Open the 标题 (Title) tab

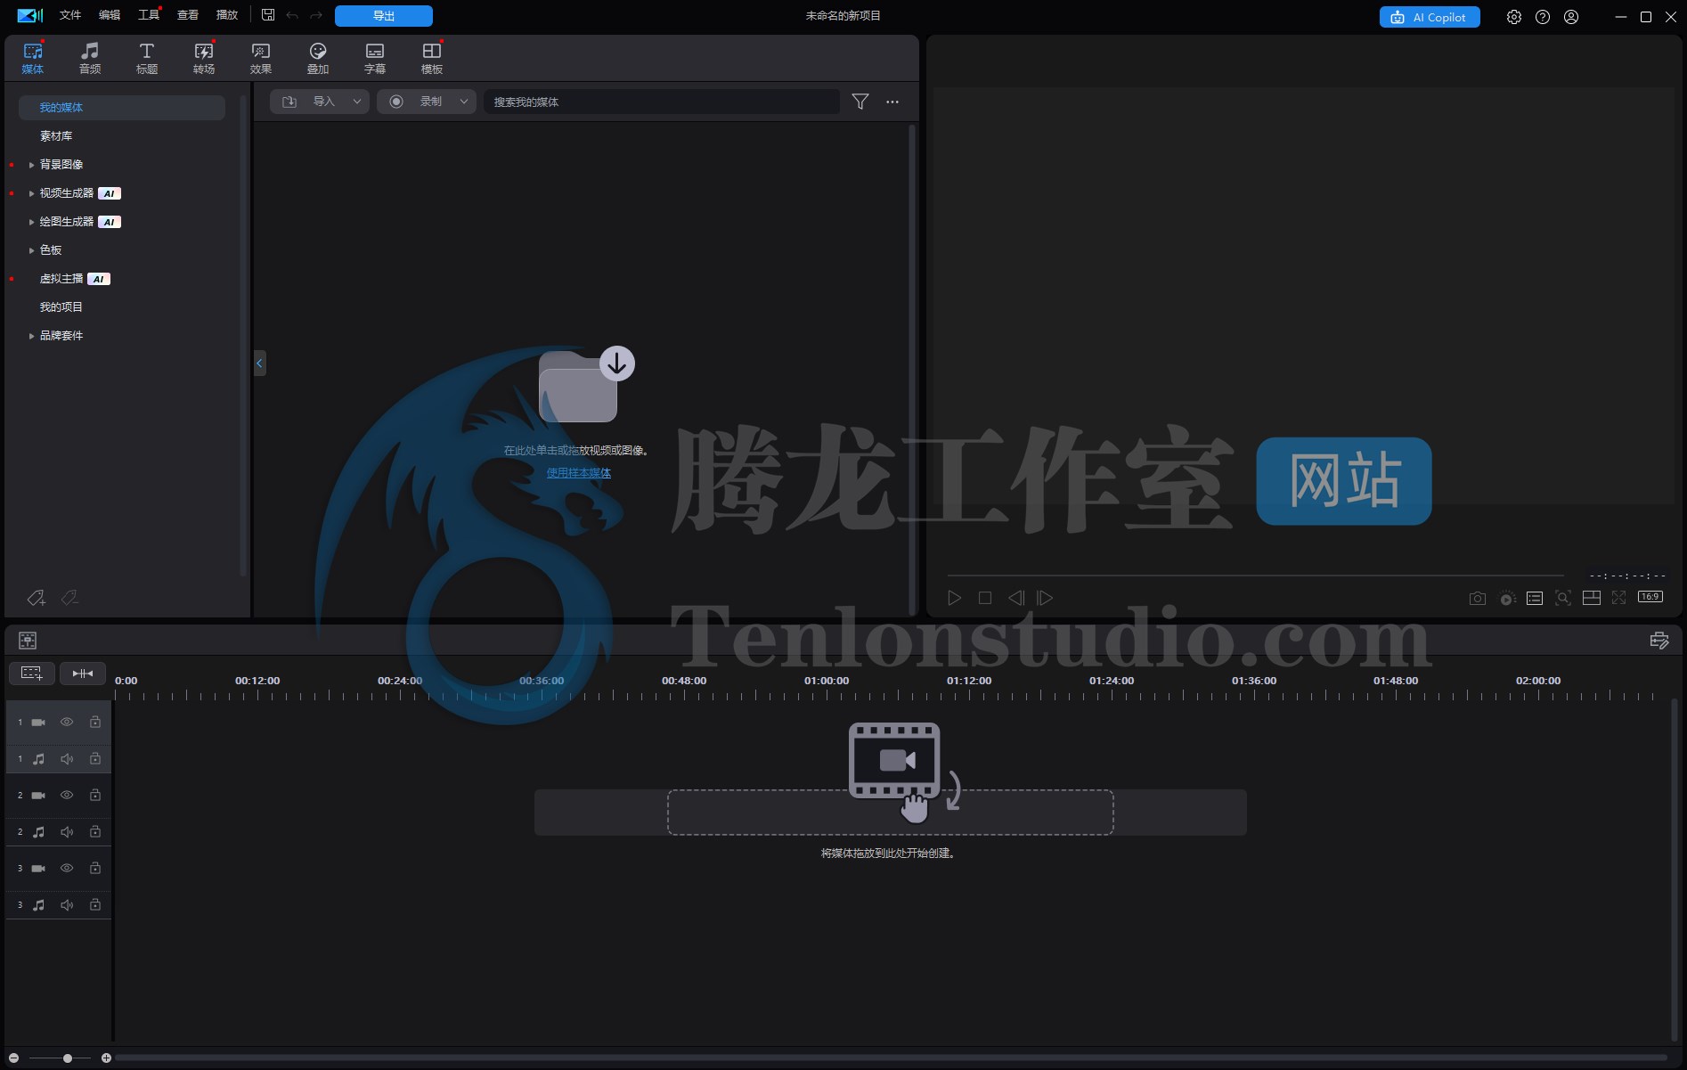147,58
